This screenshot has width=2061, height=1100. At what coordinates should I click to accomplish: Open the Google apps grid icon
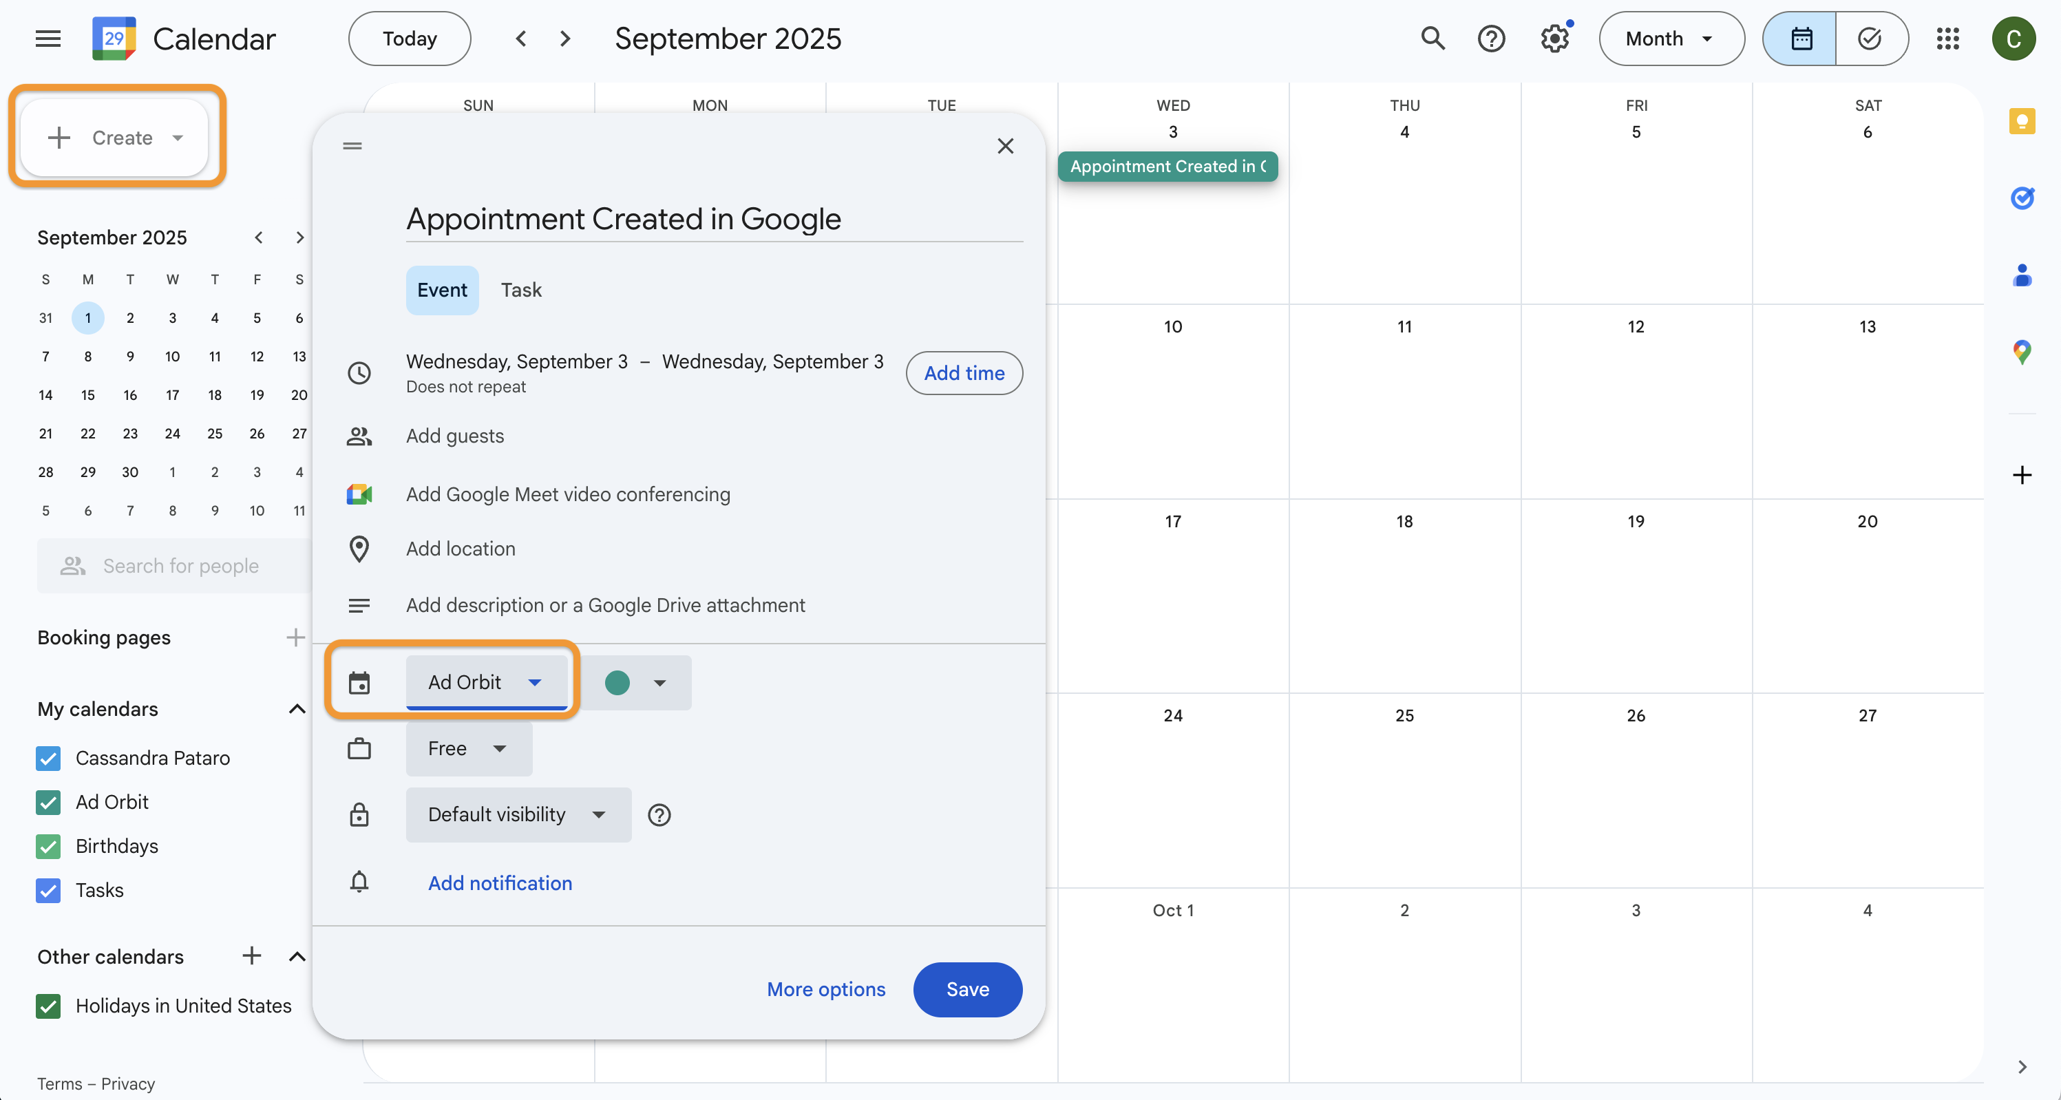click(1948, 39)
